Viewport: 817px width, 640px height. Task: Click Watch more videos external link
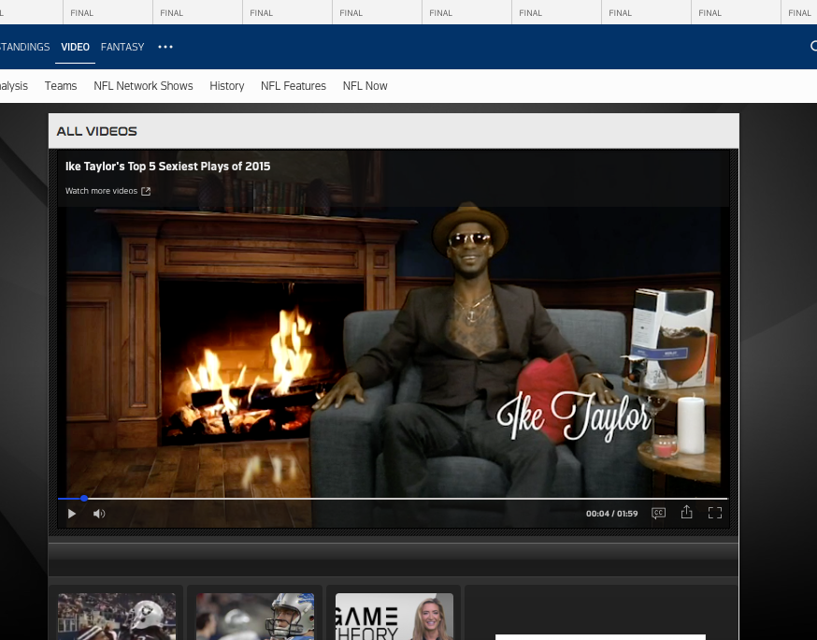click(x=107, y=191)
